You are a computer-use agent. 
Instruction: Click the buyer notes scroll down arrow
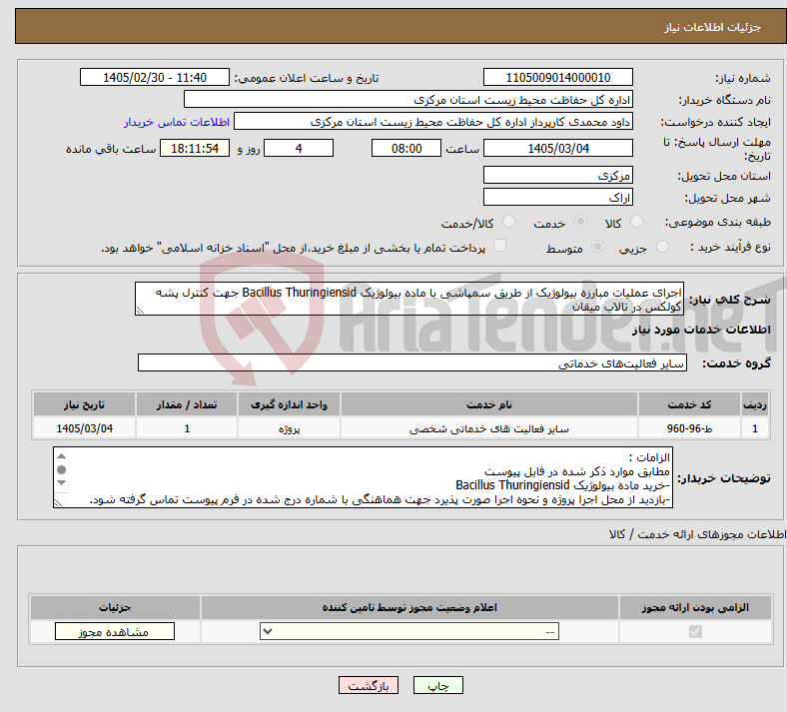tap(61, 482)
